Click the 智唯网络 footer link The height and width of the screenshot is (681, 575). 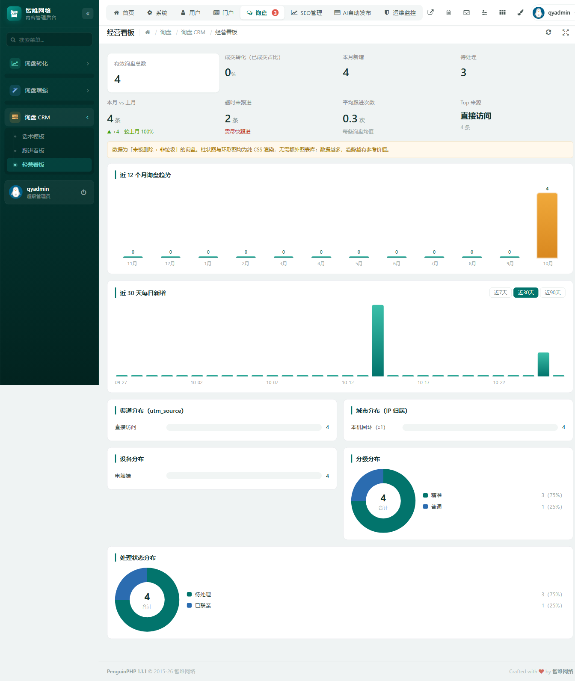563,672
